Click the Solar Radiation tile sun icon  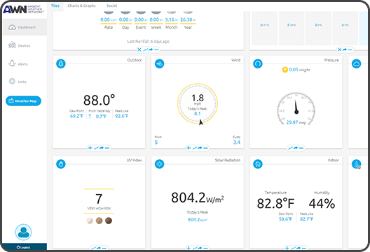[159, 164]
